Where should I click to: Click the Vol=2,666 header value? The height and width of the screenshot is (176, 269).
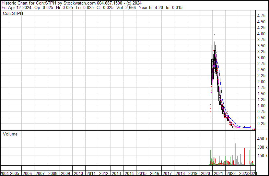pyautogui.click(x=126, y=7)
